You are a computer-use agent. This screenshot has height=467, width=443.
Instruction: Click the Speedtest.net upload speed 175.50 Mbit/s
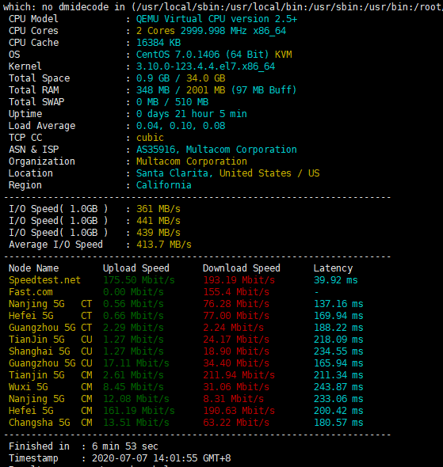[x=139, y=280]
